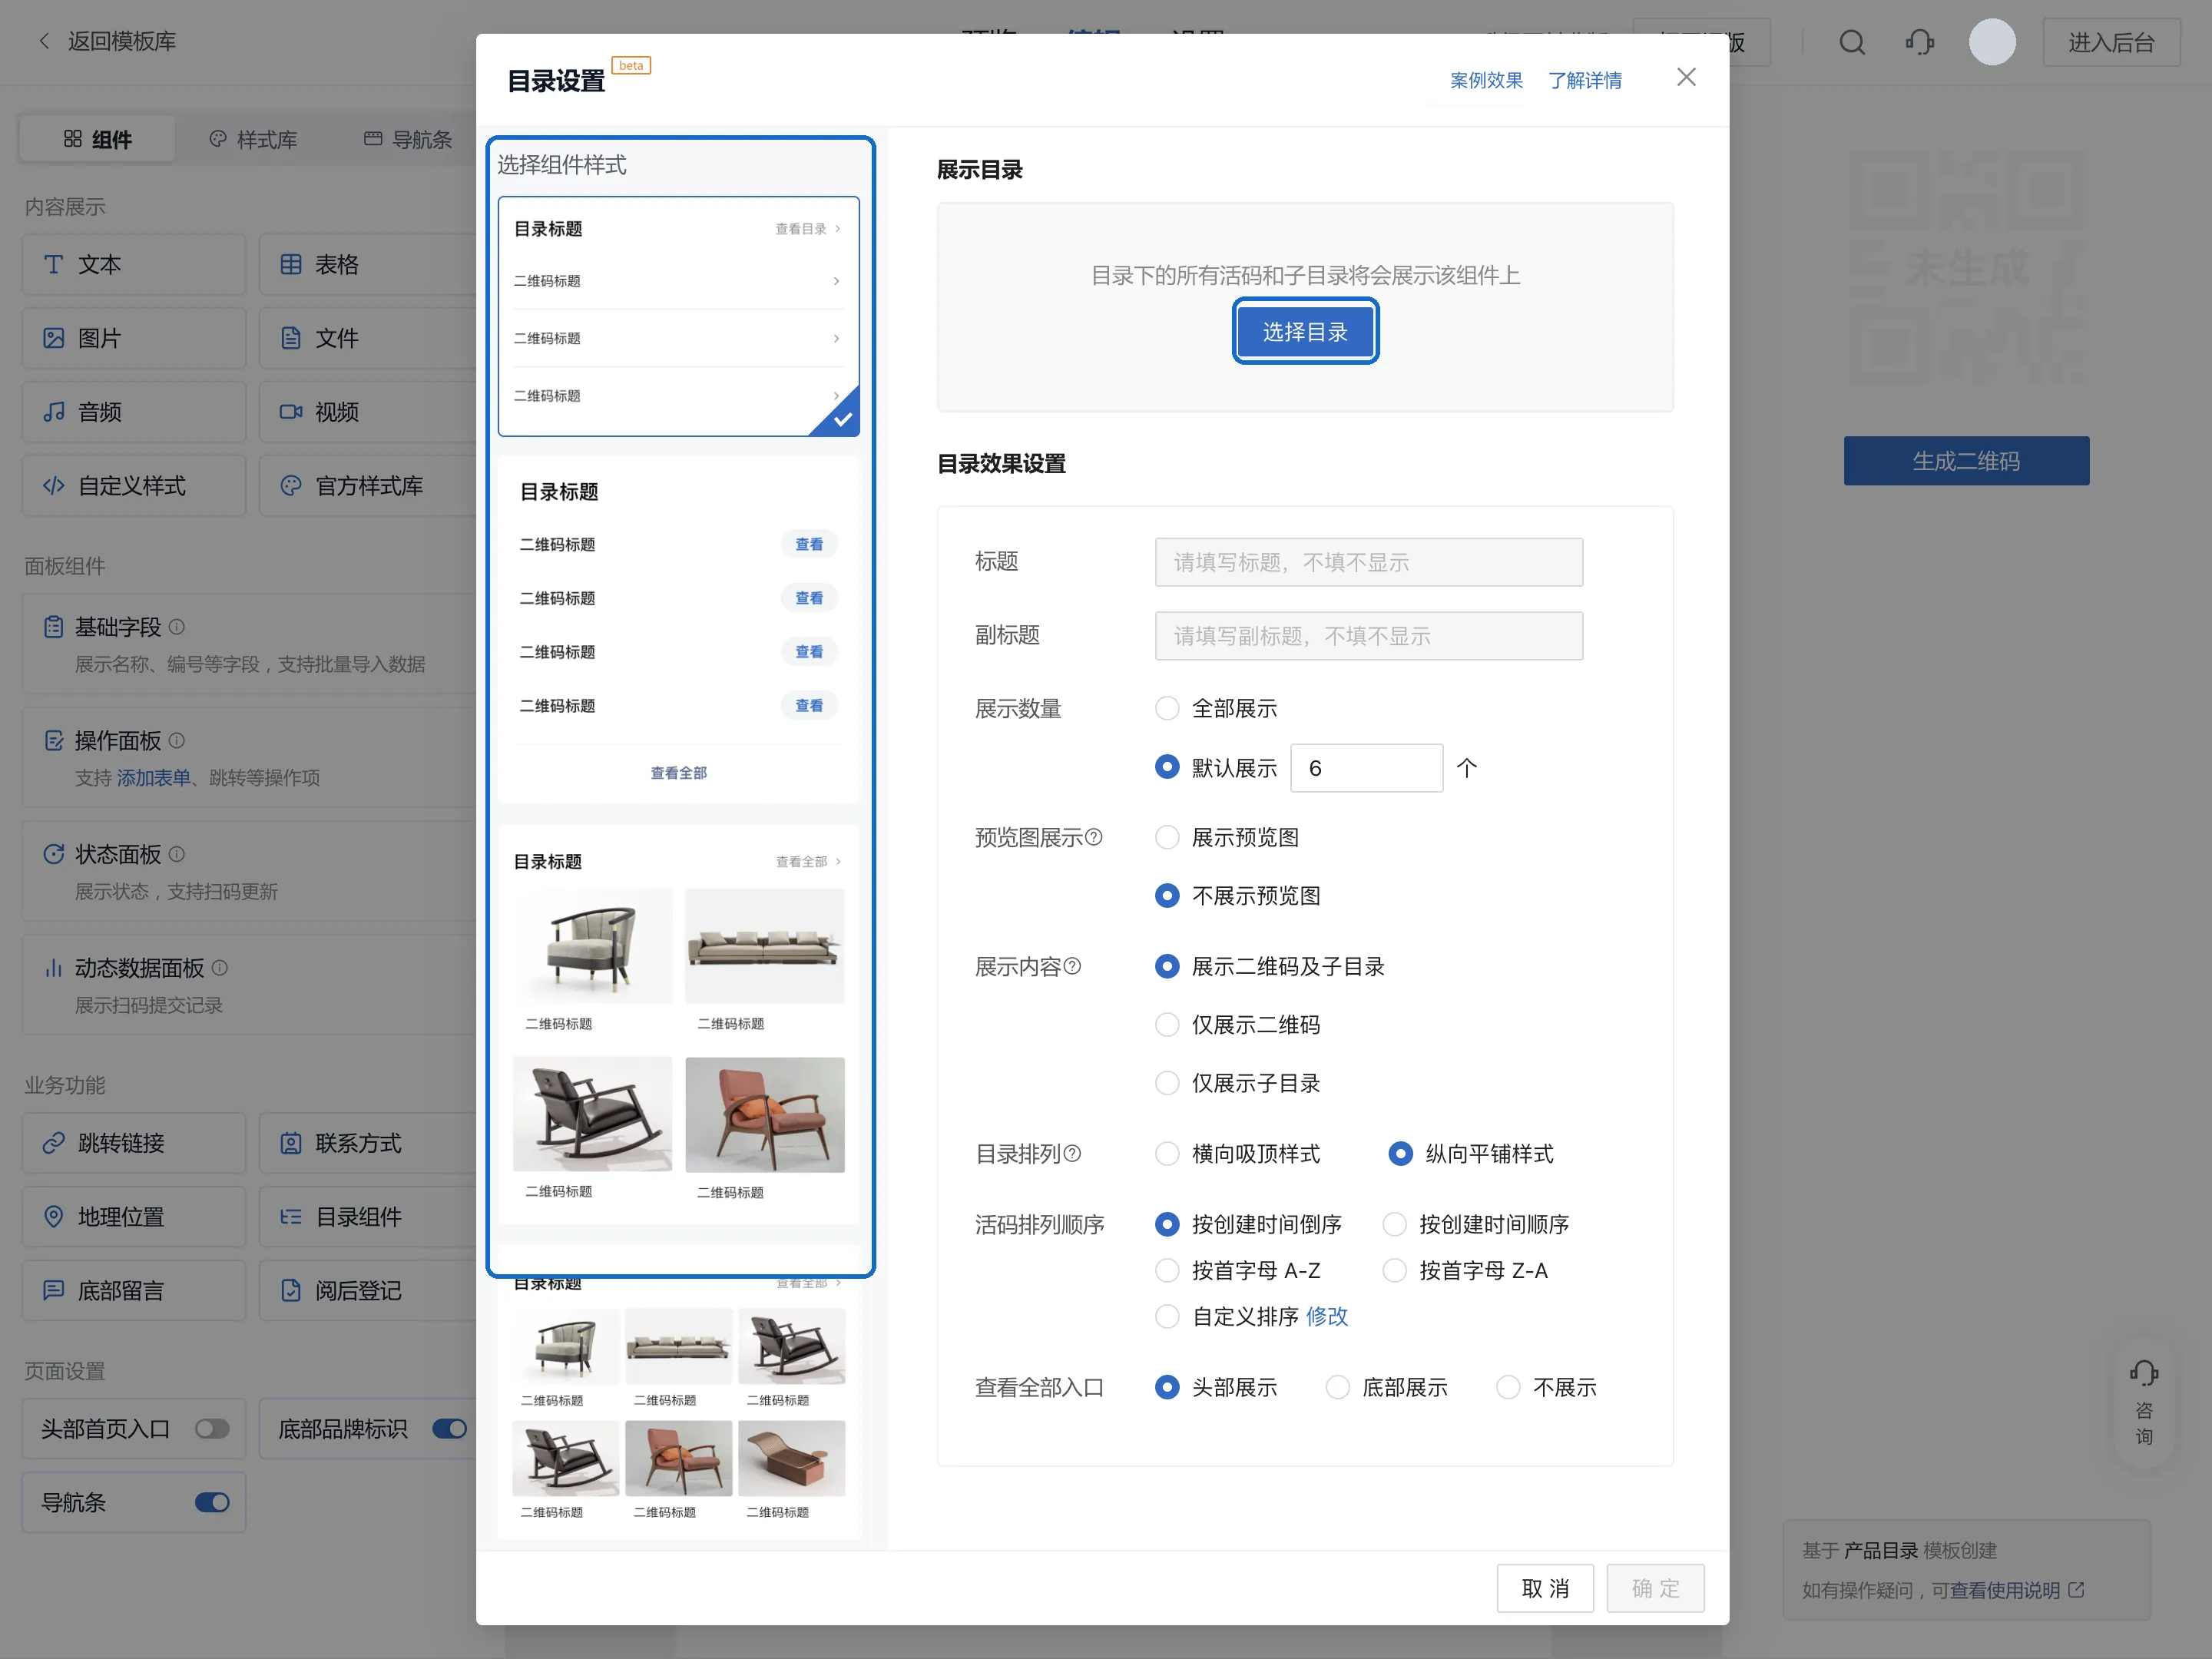Open the 组件 tab
The width and height of the screenshot is (2212, 1659).
click(x=97, y=139)
